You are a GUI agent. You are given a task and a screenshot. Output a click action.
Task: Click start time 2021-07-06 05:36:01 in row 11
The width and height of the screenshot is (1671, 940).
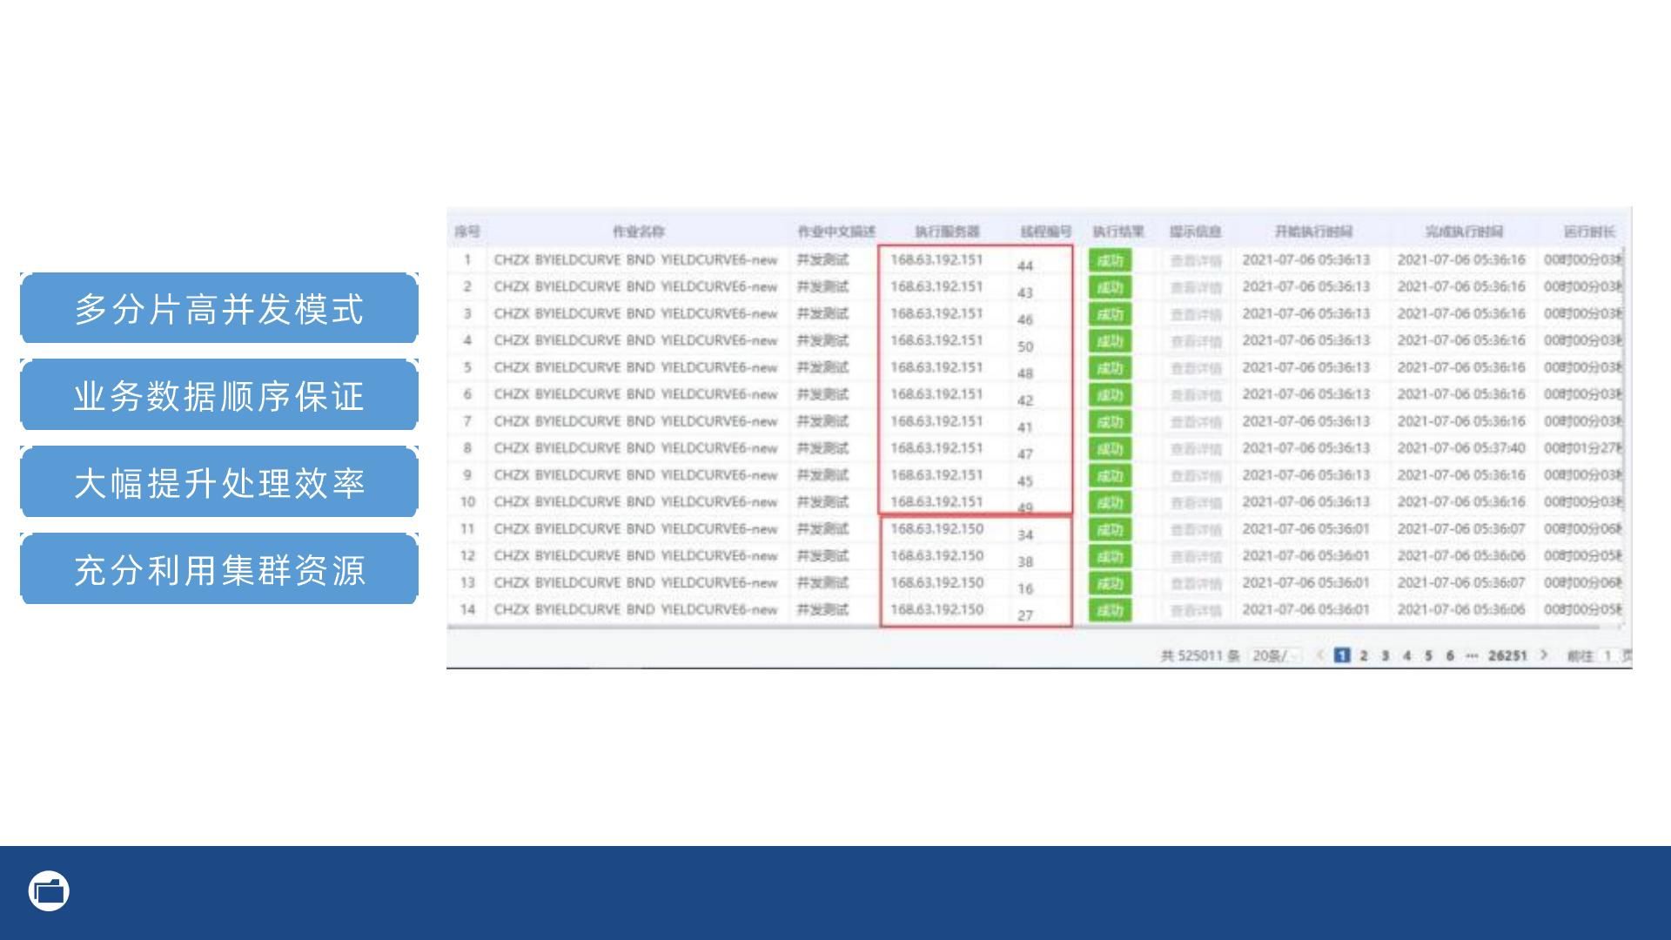coord(1305,528)
